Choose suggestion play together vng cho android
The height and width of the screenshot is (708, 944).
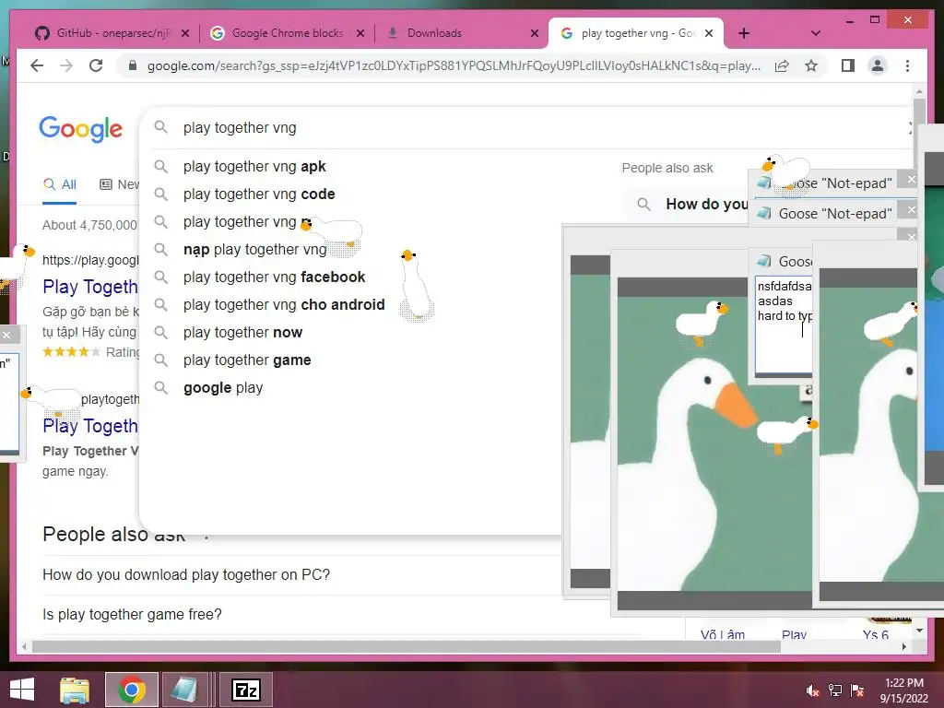(284, 304)
